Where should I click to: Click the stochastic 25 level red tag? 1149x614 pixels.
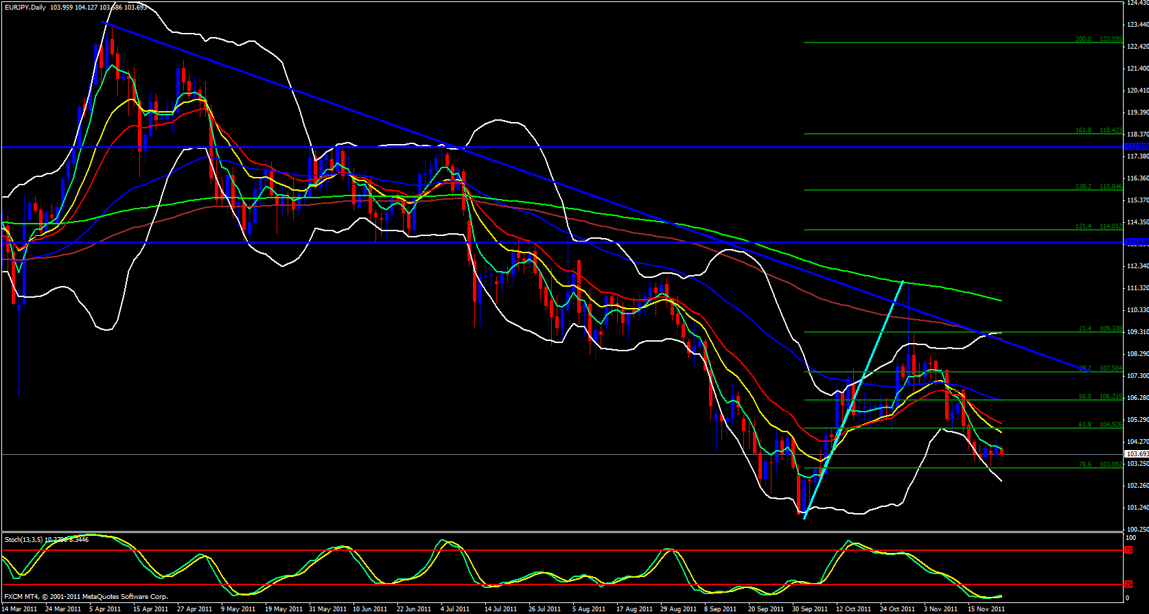click(1129, 585)
